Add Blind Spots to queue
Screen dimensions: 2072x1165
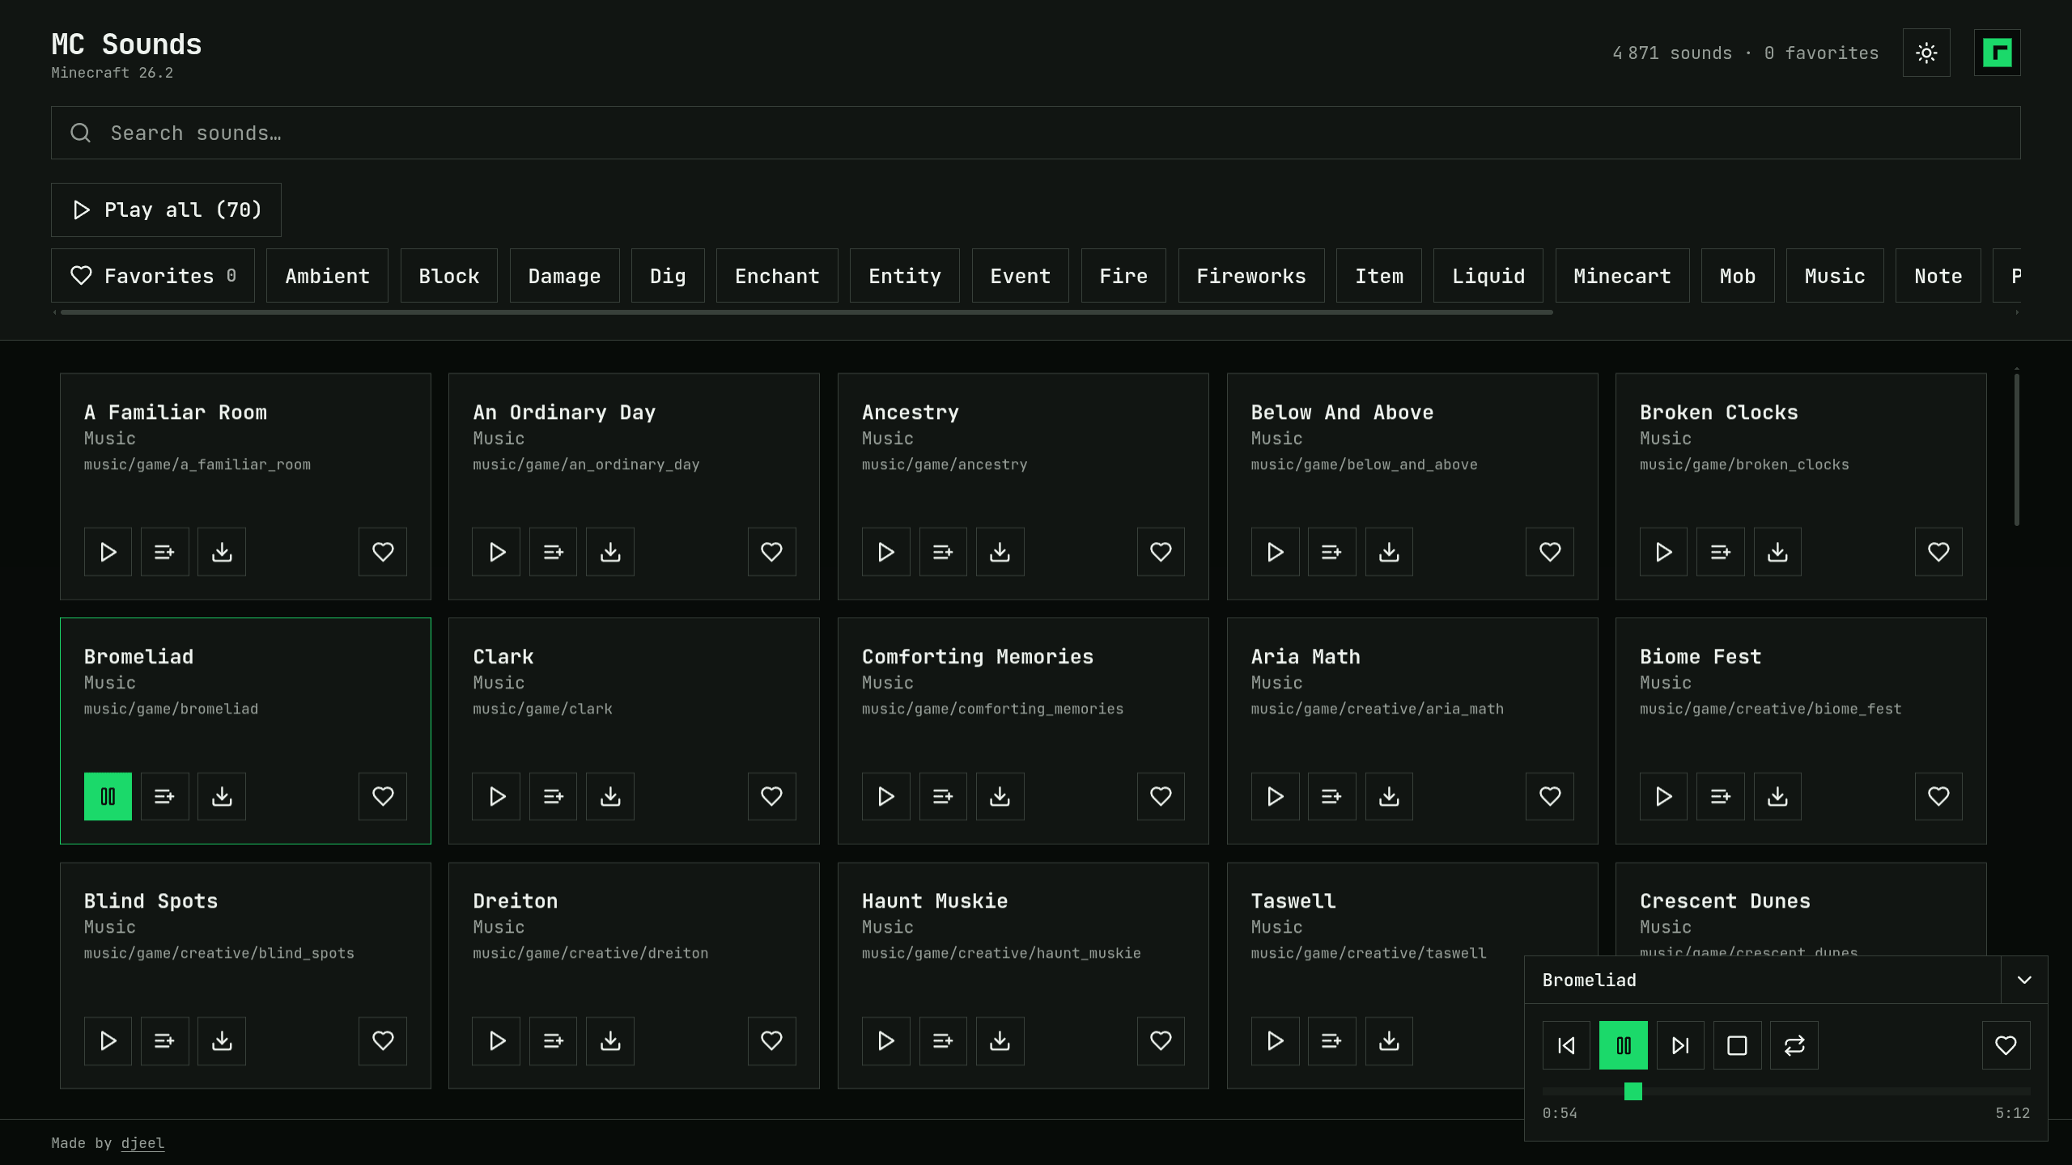pos(164,1040)
